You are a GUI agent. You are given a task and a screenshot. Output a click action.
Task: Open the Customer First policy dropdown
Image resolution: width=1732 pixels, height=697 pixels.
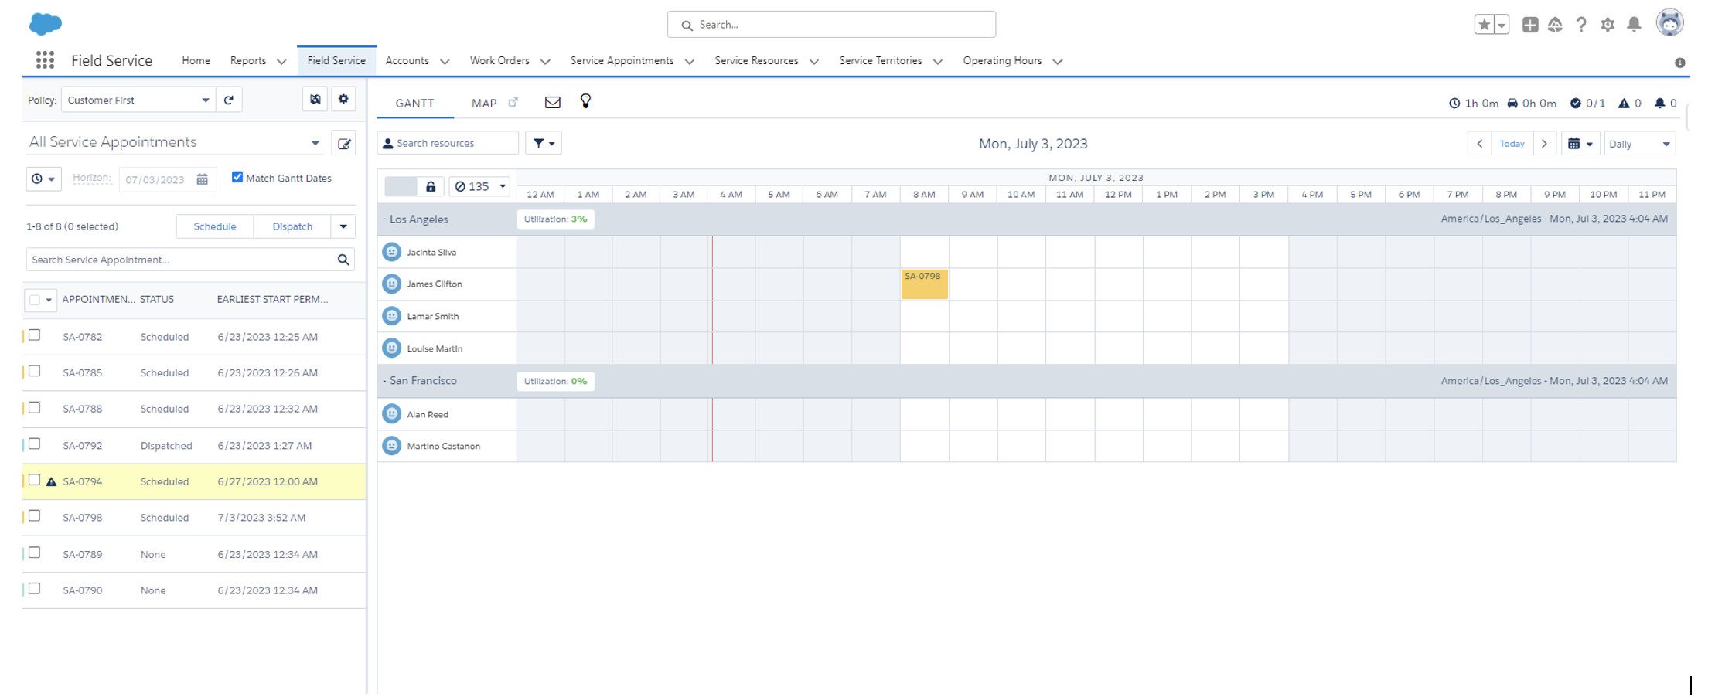point(138,100)
